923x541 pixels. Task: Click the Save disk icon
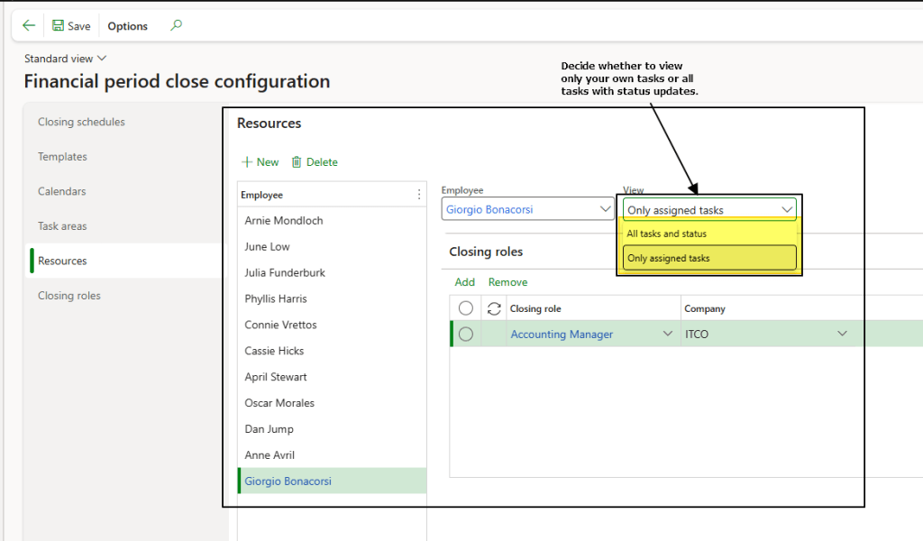pyautogui.click(x=58, y=26)
